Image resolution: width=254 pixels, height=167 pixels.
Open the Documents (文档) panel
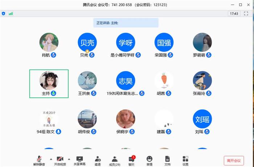click(167, 159)
